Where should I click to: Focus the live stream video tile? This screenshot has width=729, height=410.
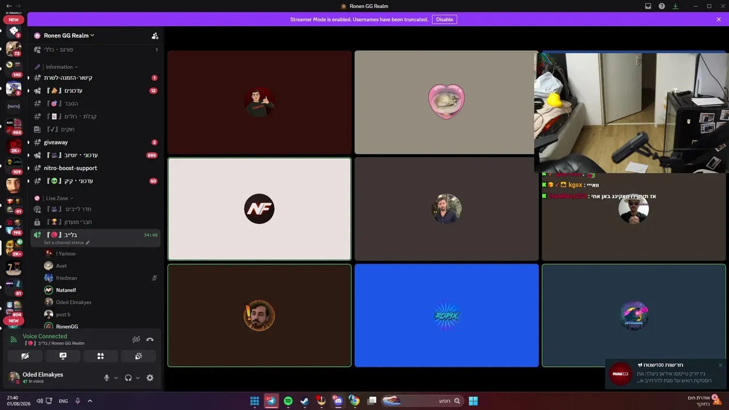(632, 113)
